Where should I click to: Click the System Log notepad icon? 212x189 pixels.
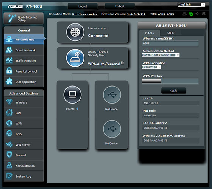pos(9,176)
